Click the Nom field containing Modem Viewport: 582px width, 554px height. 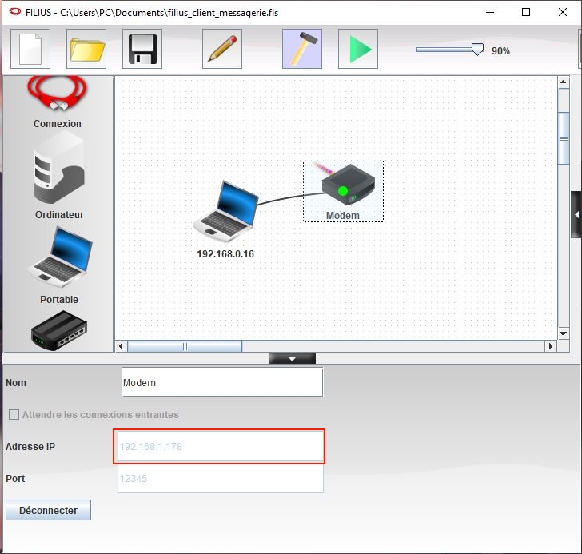222,382
